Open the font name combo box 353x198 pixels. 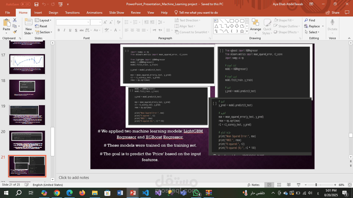point(73,22)
